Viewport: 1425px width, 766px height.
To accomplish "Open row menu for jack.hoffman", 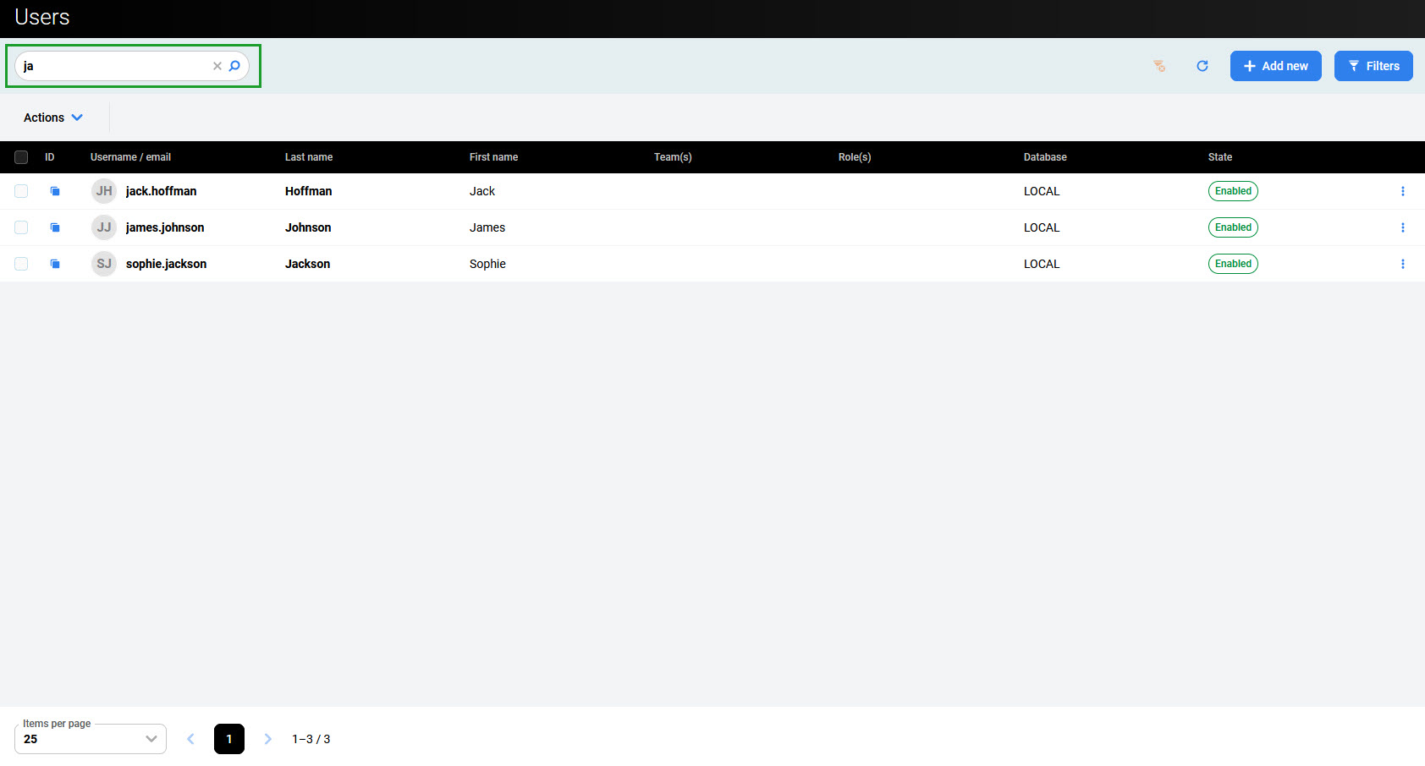I will point(1402,191).
